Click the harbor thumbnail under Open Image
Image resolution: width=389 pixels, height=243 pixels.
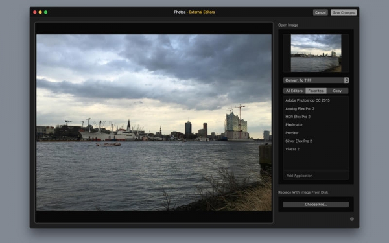tap(316, 53)
